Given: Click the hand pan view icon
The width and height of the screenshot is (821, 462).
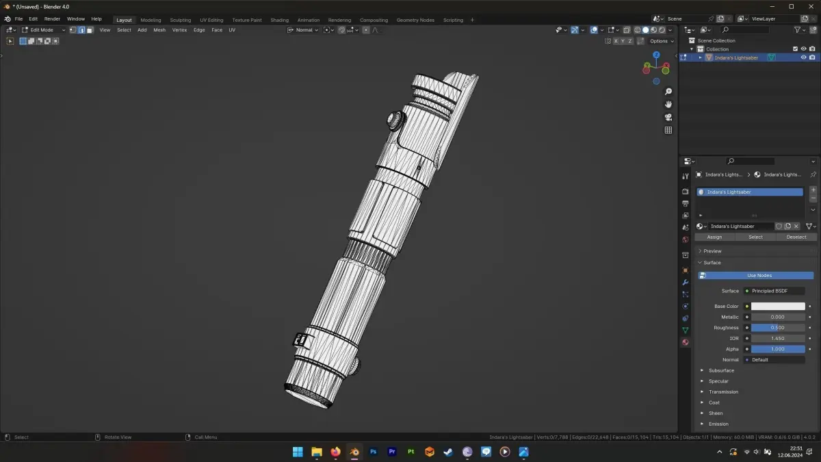Looking at the screenshot, I should 668,104.
